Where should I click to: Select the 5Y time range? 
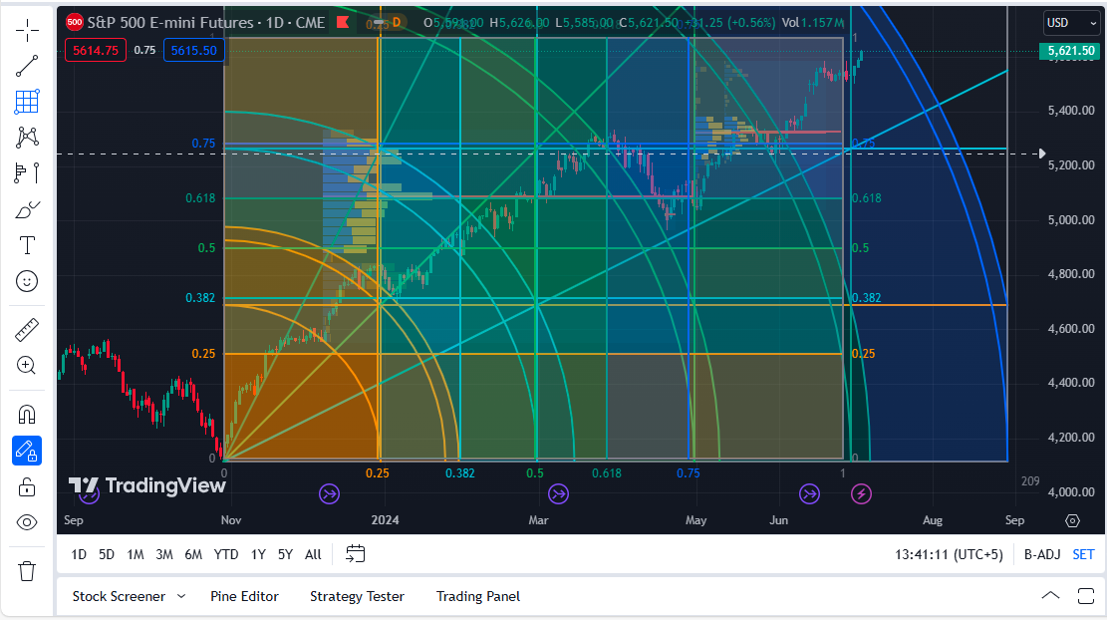[285, 554]
